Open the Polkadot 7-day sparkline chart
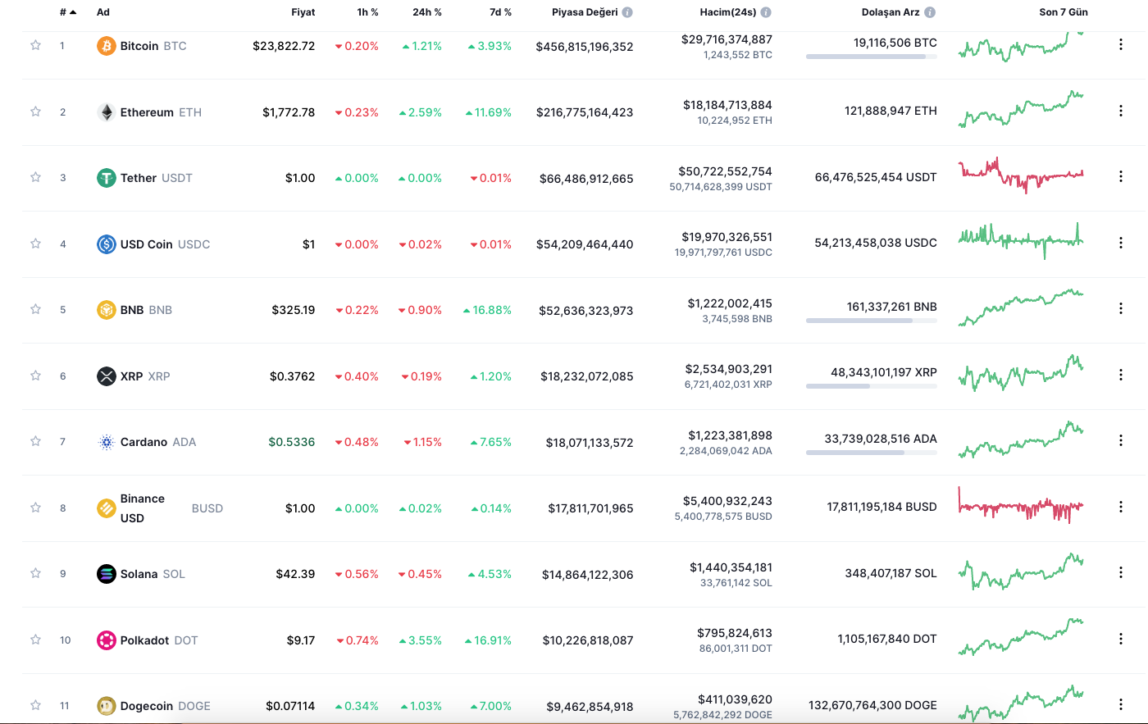1148x724 pixels. (x=1021, y=638)
